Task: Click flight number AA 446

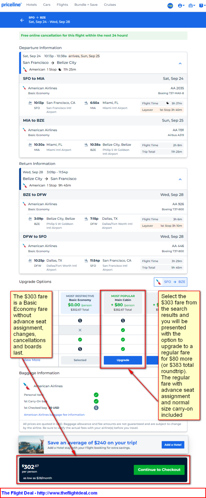Action: point(178,246)
